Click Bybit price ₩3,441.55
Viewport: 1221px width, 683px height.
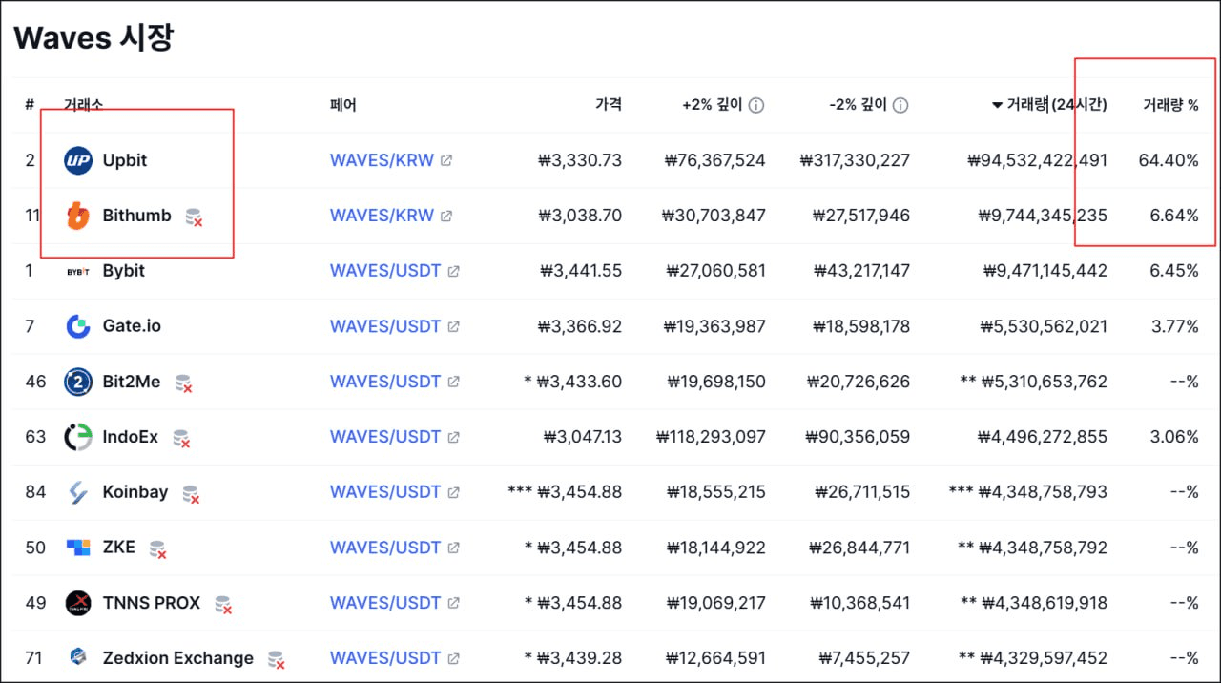[580, 271]
